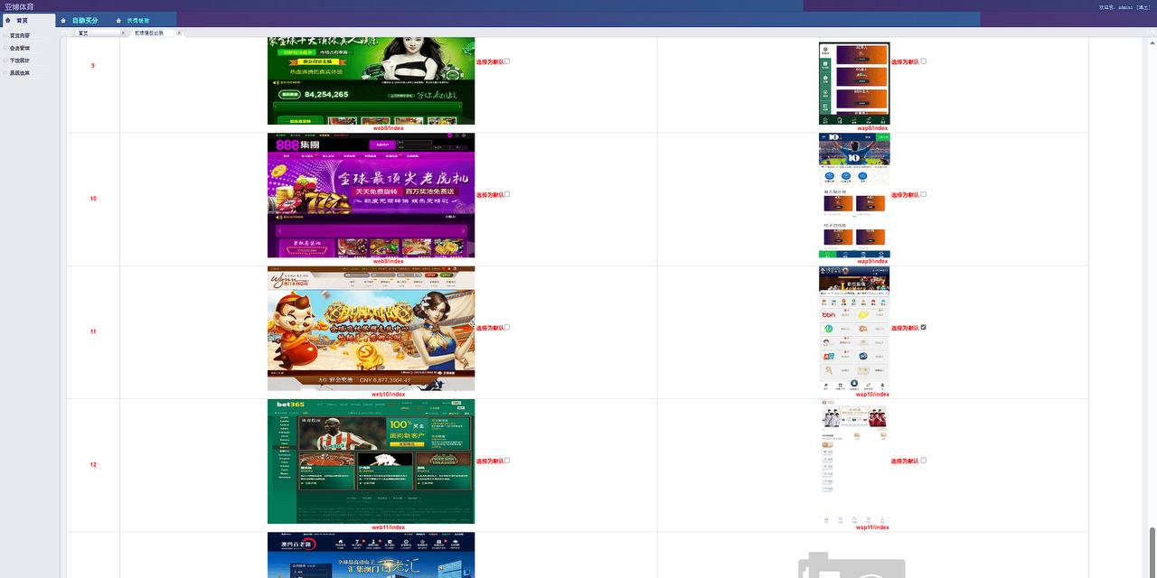Open the 会员管理 sidebar menu item
Image resolution: width=1157 pixels, height=578 pixels.
pyautogui.click(x=20, y=49)
